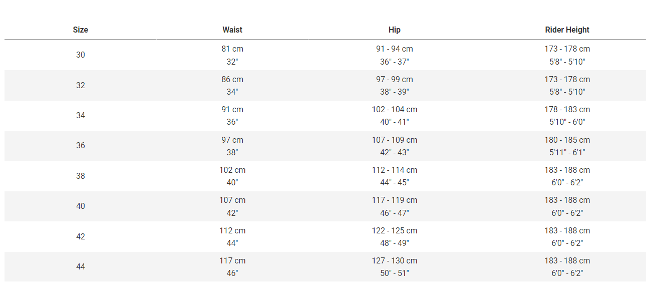646x297 pixels.
Task: Select the size 36 cell
Action: (81, 146)
